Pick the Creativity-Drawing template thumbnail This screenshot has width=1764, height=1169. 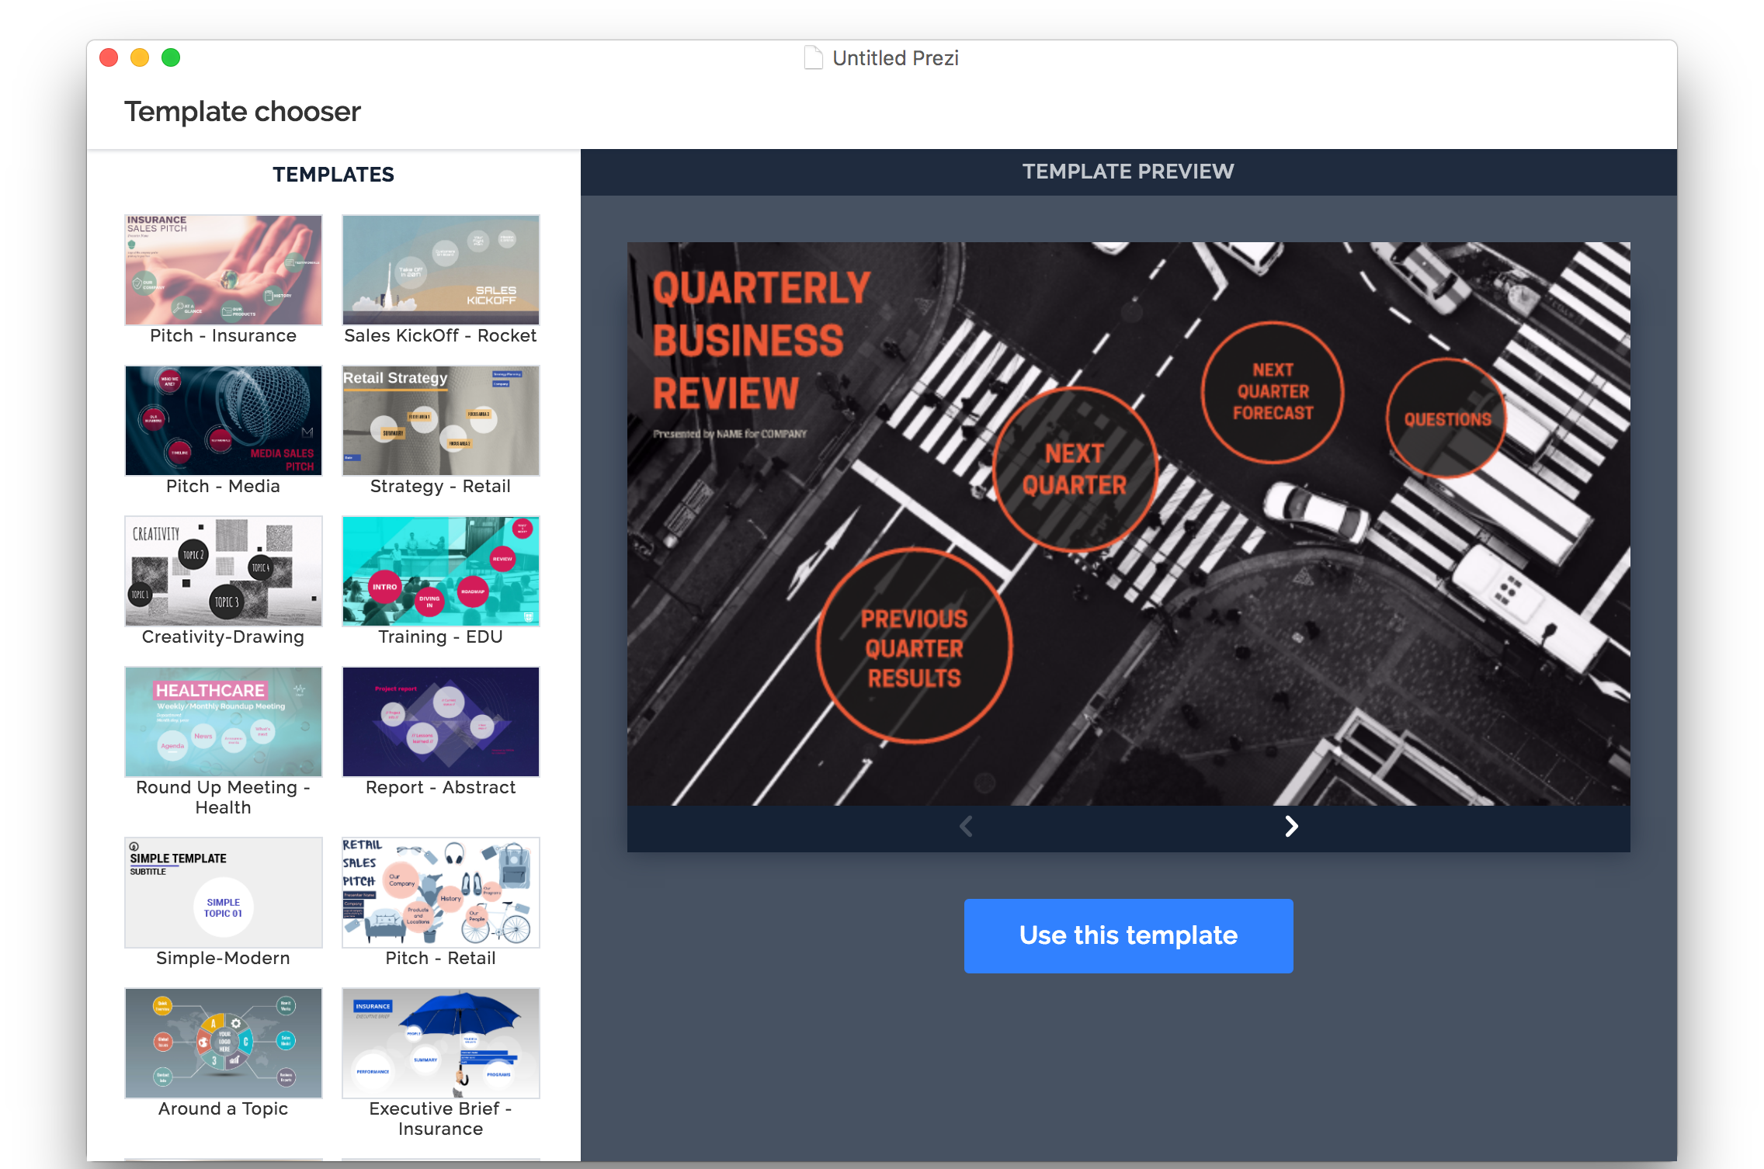click(224, 571)
